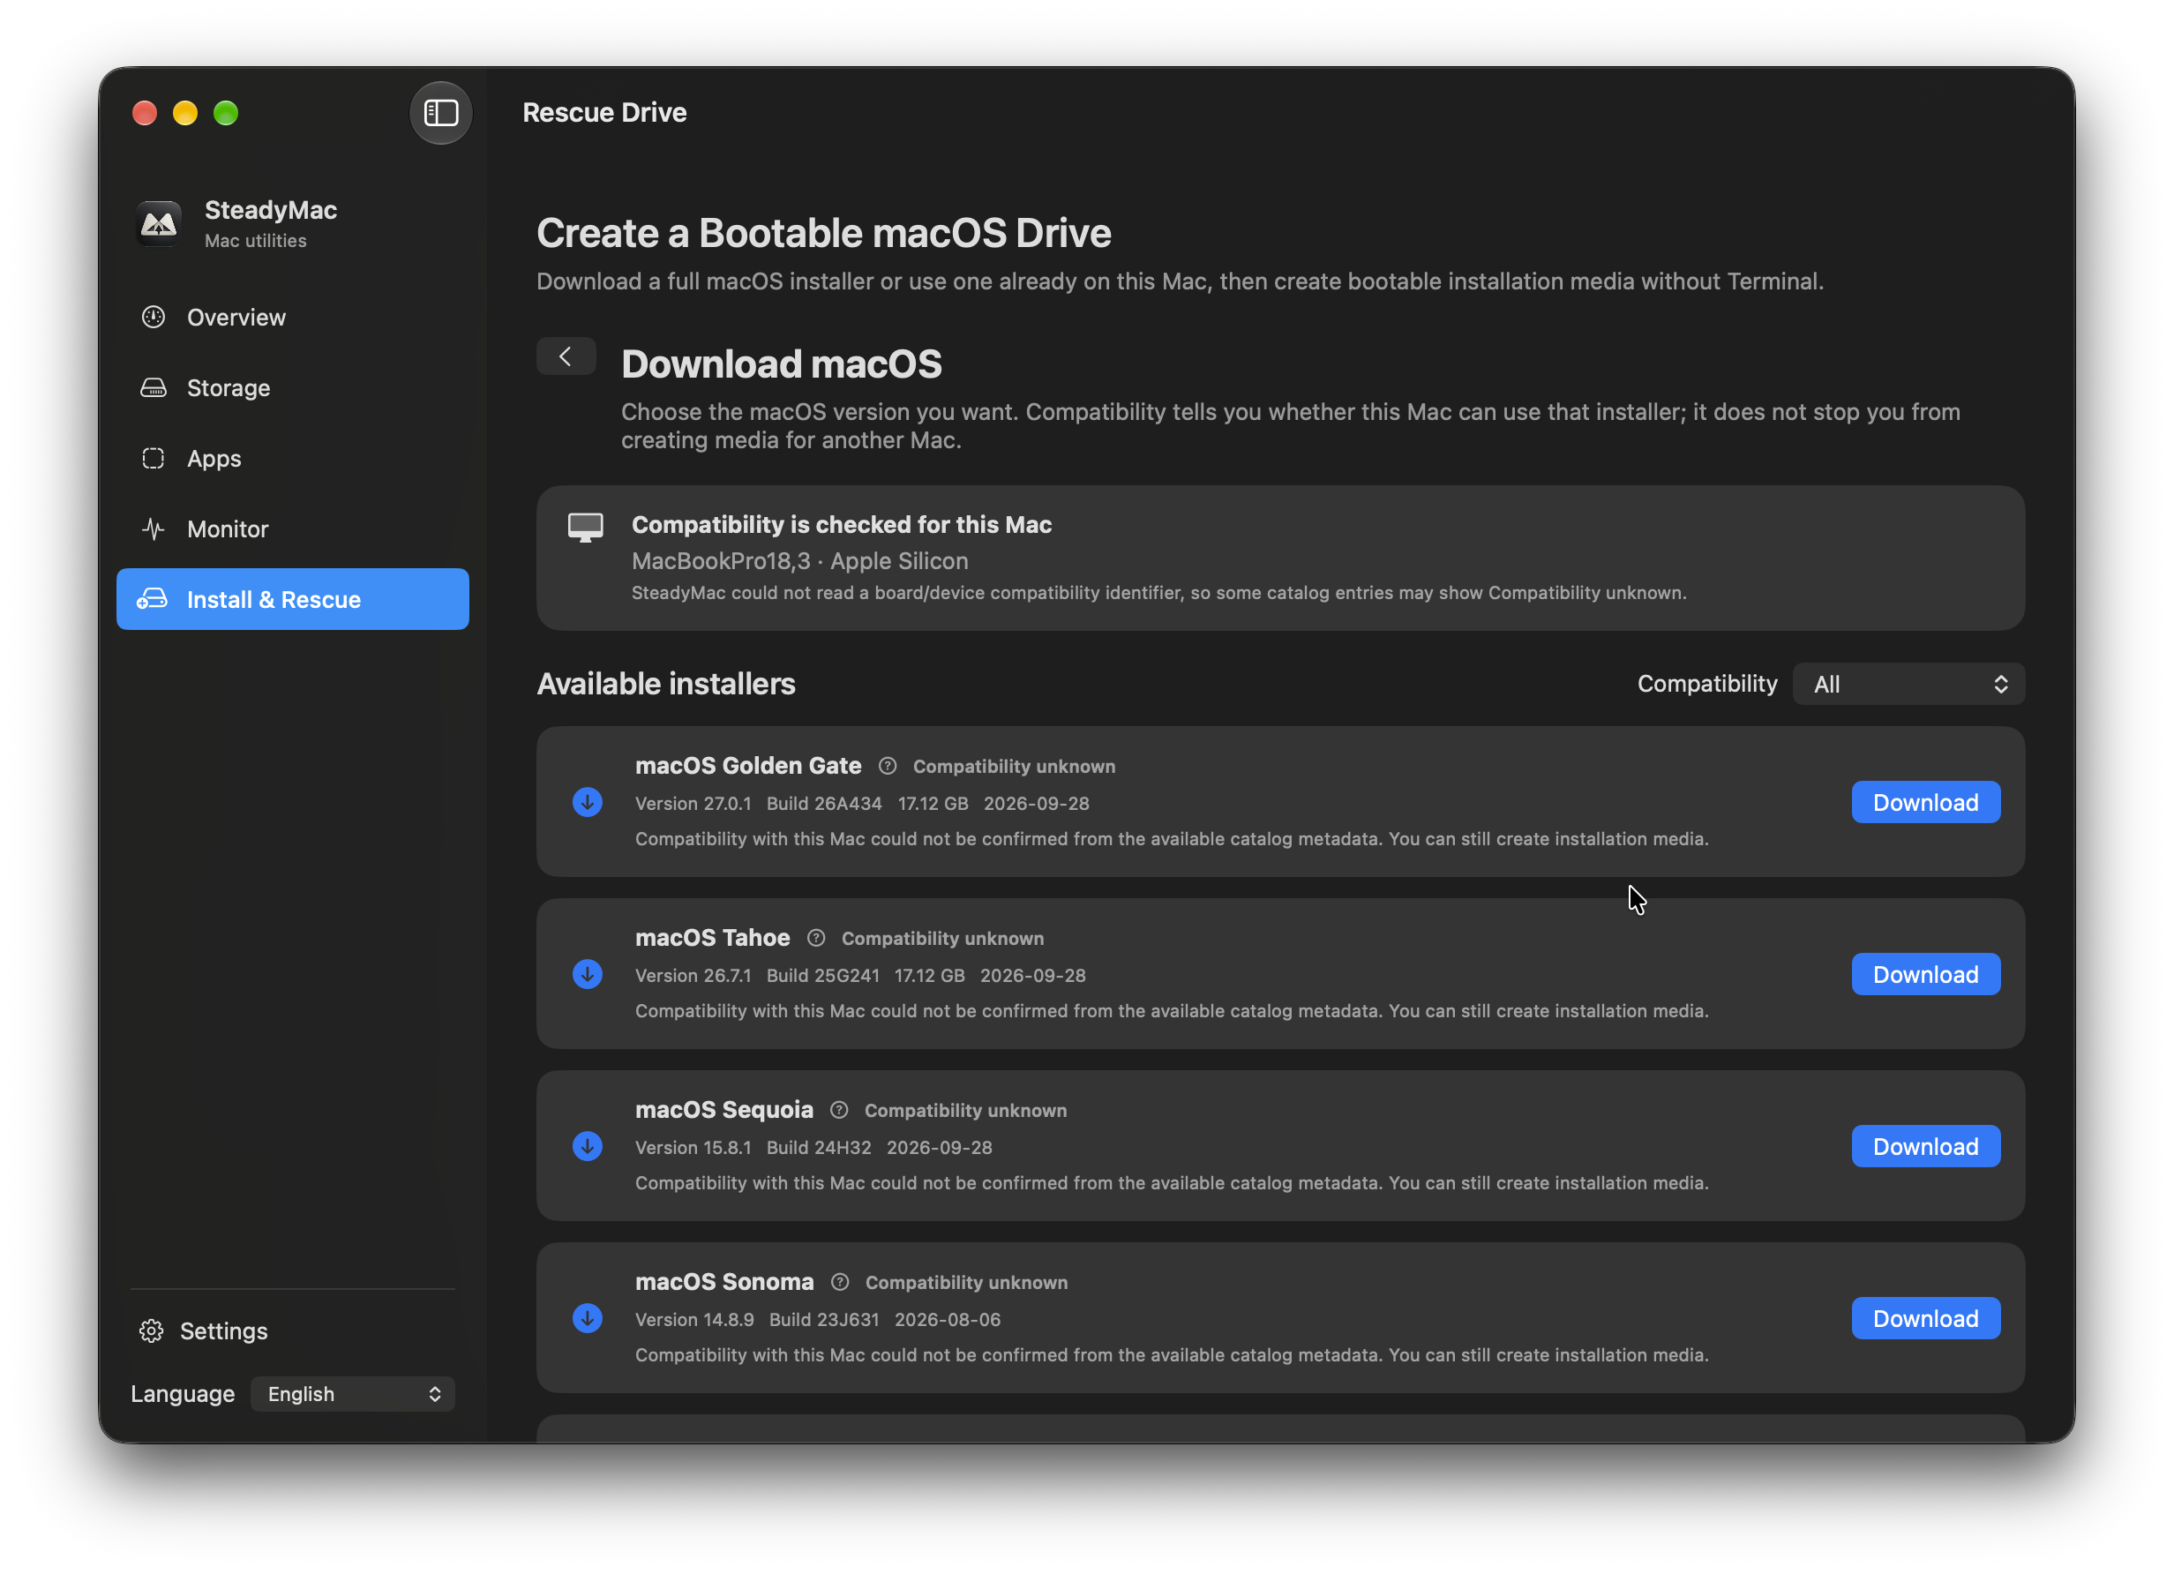Download macOS Tahoe installer
Image resolution: width=2174 pixels, height=1574 pixels.
1927,975
